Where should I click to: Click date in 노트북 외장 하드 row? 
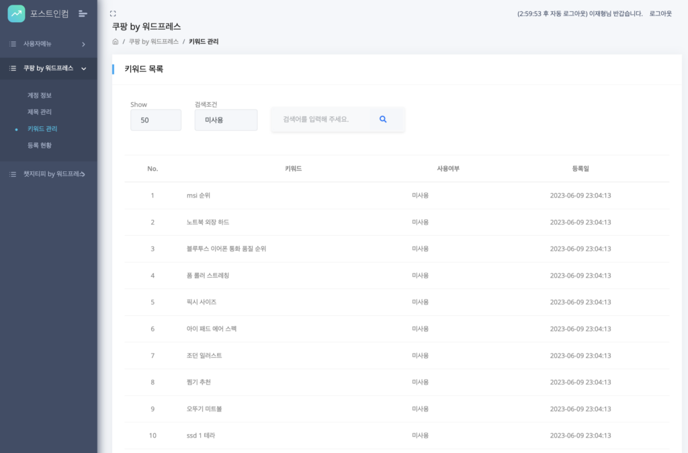pyautogui.click(x=580, y=222)
